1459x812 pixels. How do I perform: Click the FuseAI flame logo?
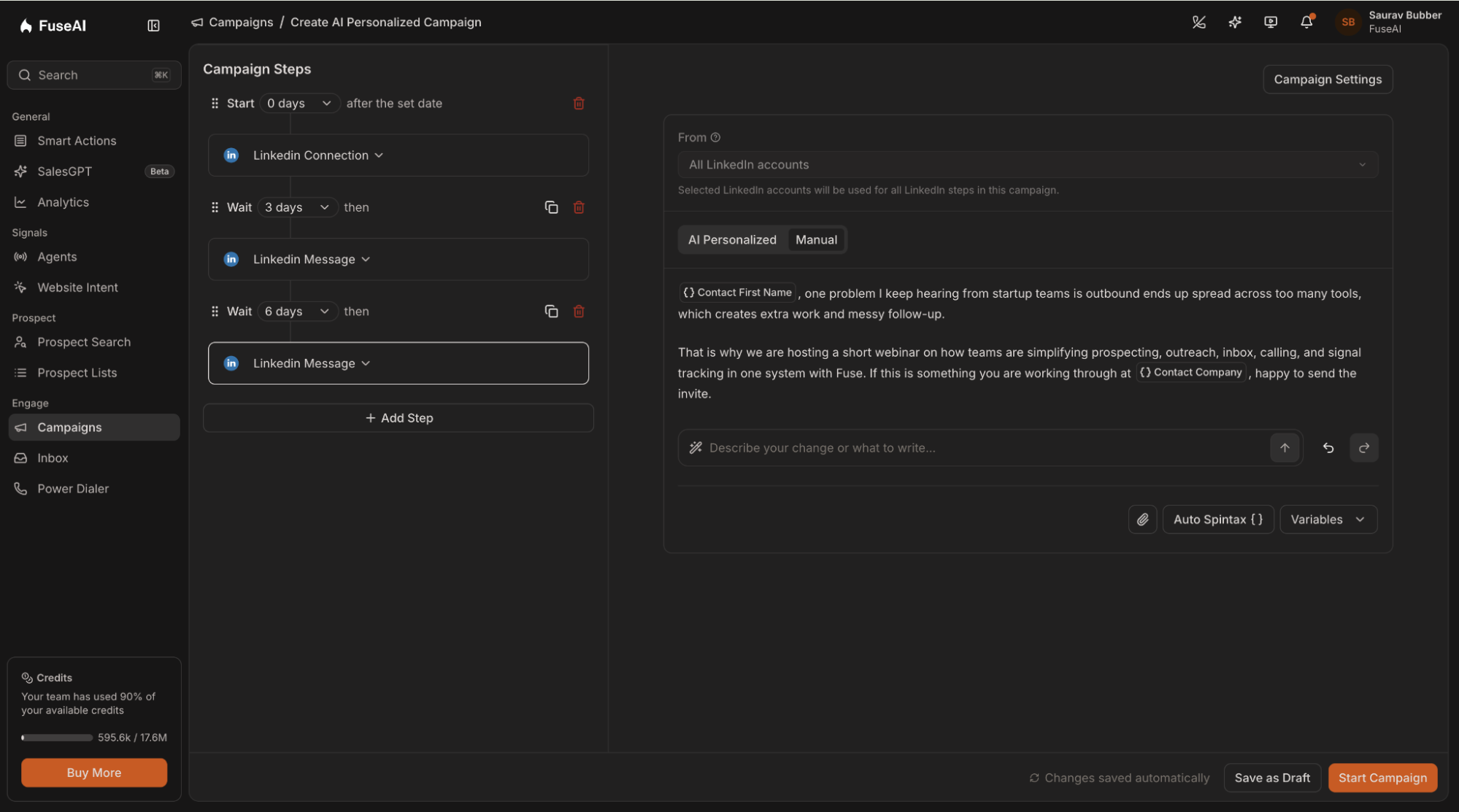pos(26,26)
